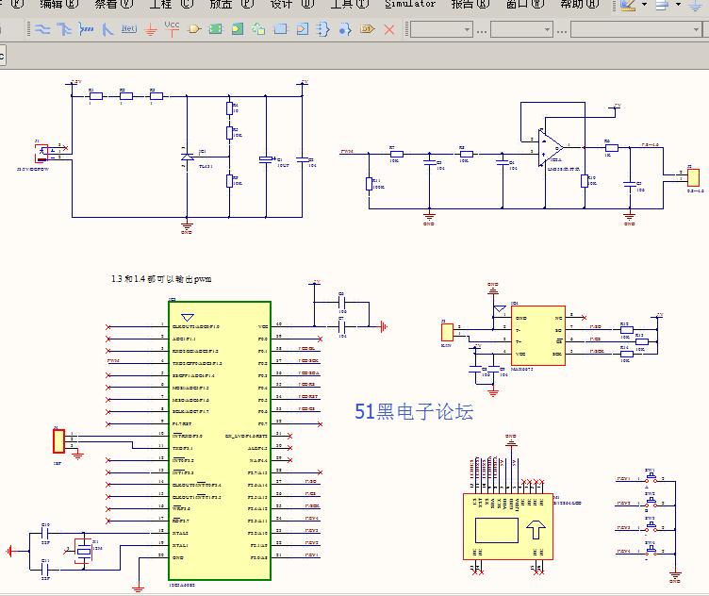Click the Net label placement icon

point(129,29)
